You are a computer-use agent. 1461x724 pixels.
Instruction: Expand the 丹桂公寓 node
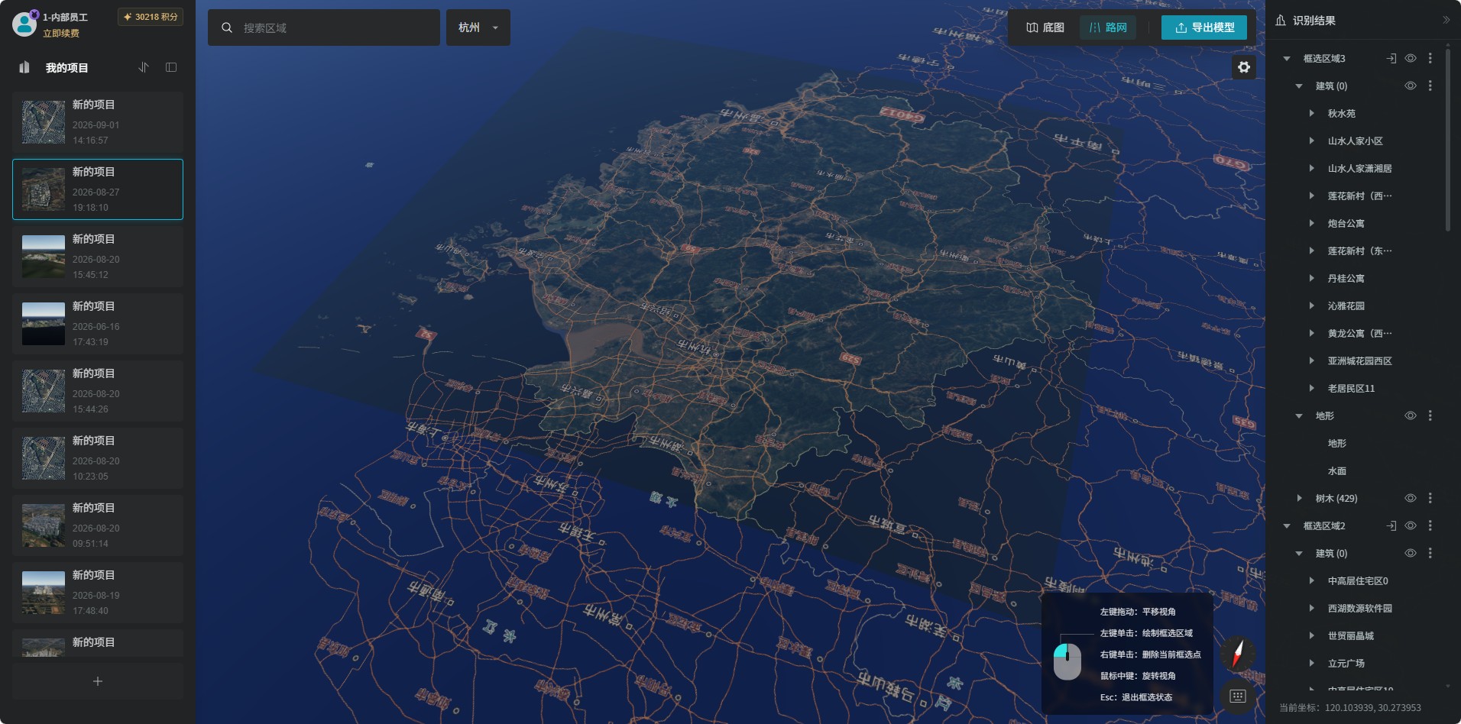point(1311,278)
